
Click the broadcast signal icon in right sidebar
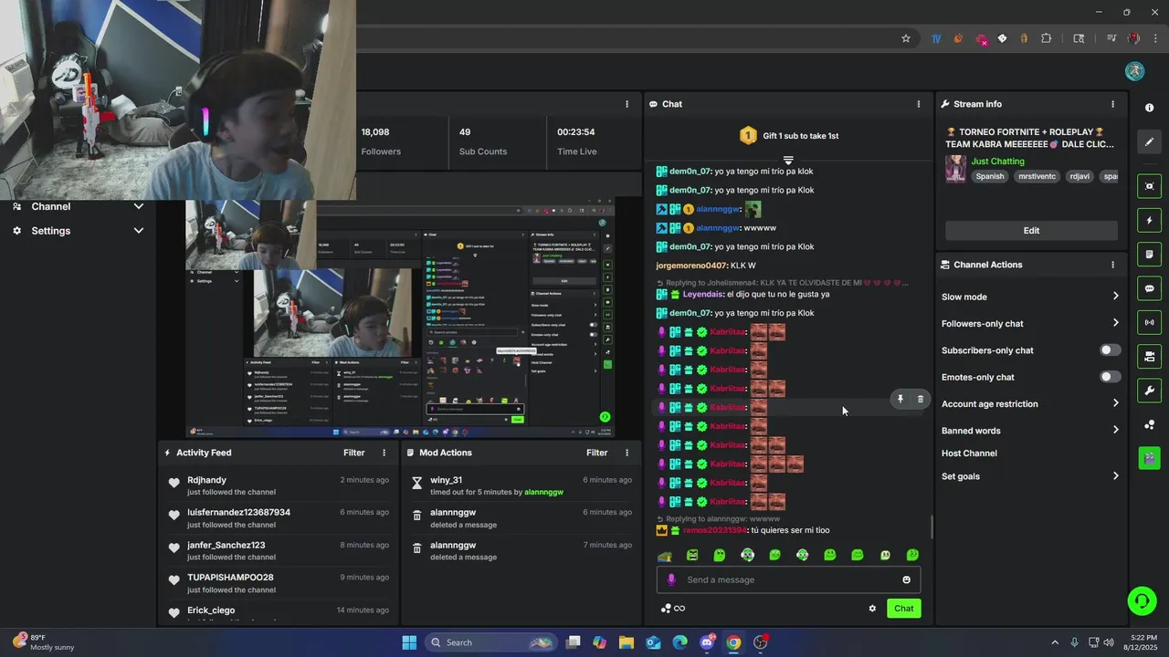[x=1149, y=322]
